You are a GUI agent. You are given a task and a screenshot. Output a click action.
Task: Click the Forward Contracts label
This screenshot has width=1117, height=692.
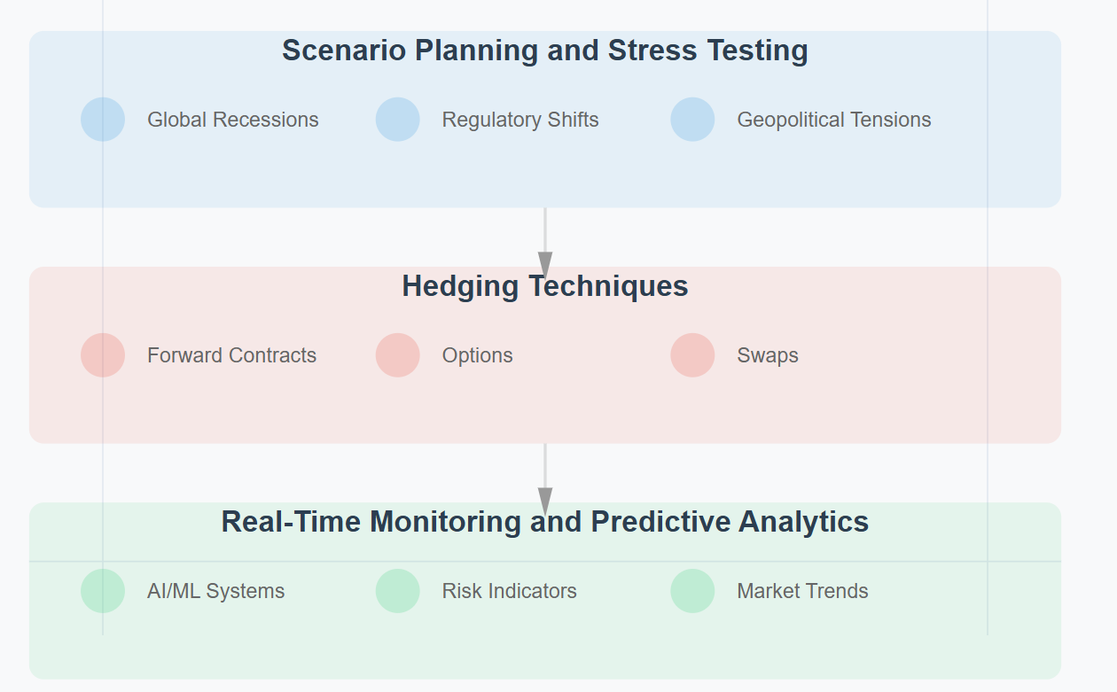(x=231, y=355)
